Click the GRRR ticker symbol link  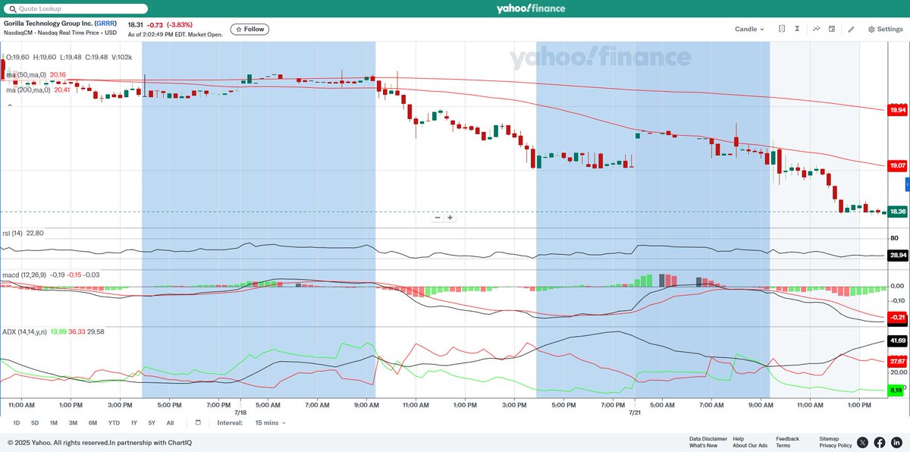pos(105,24)
